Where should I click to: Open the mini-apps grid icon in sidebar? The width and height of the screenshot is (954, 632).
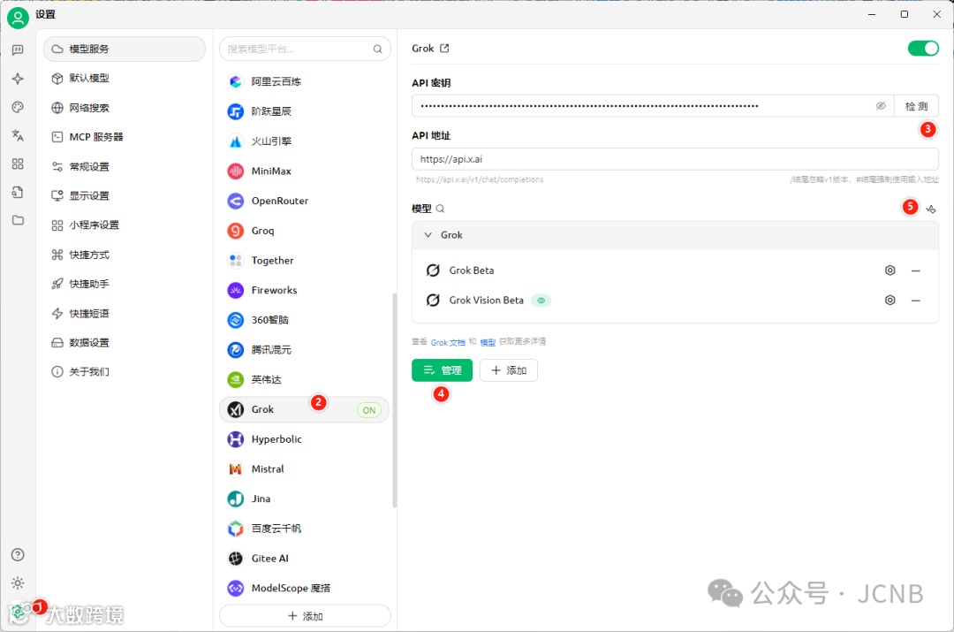[x=18, y=164]
